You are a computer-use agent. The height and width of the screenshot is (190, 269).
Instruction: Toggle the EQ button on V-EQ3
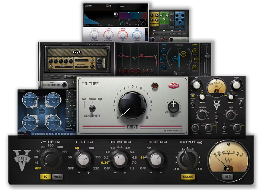pyautogui.click(x=45, y=177)
